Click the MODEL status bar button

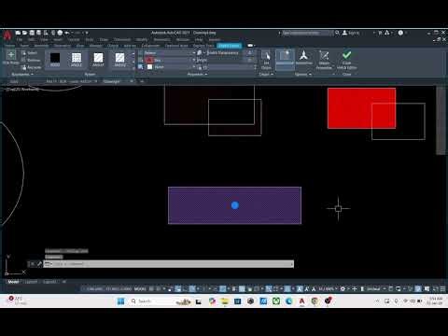(x=140, y=289)
